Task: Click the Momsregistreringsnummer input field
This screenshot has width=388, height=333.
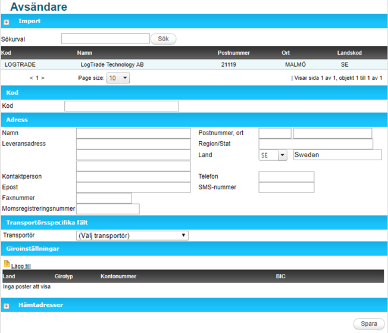Action: tap(108, 209)
